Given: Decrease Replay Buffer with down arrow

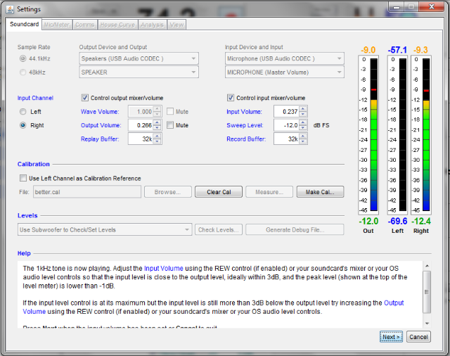Looking at the screenshot, I should [x=157, y=141].
